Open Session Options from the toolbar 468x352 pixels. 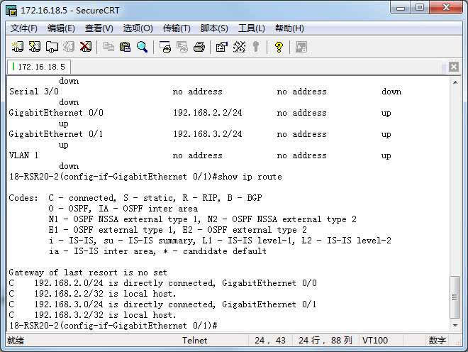221,47
